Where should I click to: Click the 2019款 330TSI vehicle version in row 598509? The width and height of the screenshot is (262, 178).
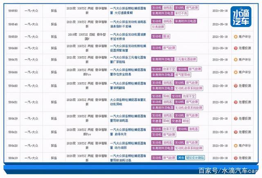pos(87,37)
